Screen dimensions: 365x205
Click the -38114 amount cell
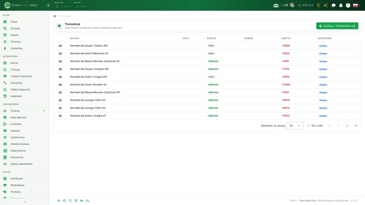pos(285,108)
